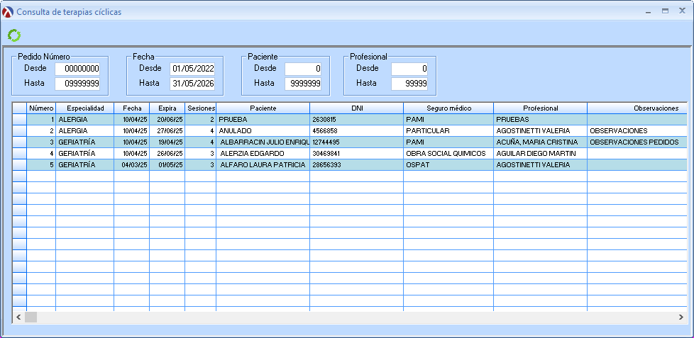Set Fecha Hasta date 31/05/2026
694x338 pixels.
coord(192,84)
